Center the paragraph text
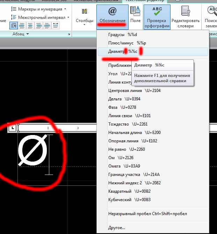Screen dimensions: 217x234 30,26
